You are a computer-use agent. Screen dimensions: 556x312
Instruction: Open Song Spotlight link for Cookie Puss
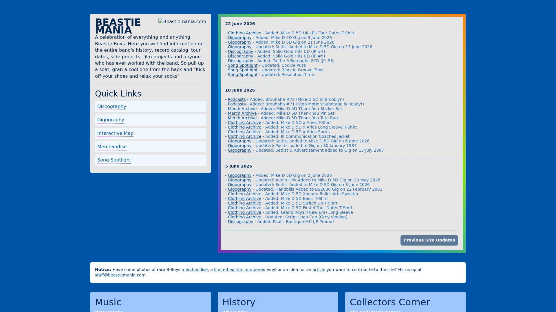[x=243, y=66]
